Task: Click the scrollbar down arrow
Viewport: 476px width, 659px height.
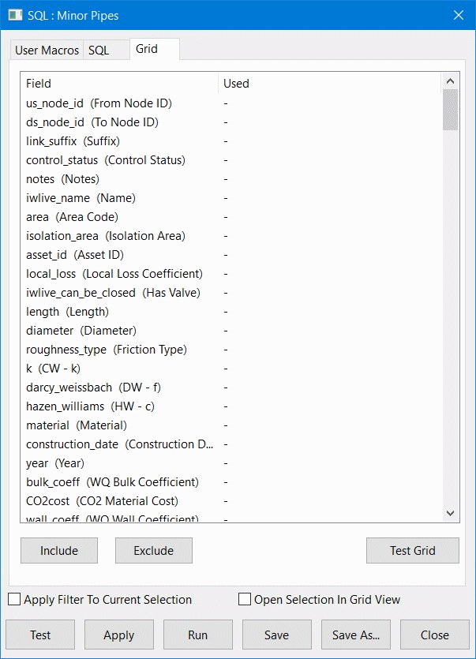Action: click(451, 512)
